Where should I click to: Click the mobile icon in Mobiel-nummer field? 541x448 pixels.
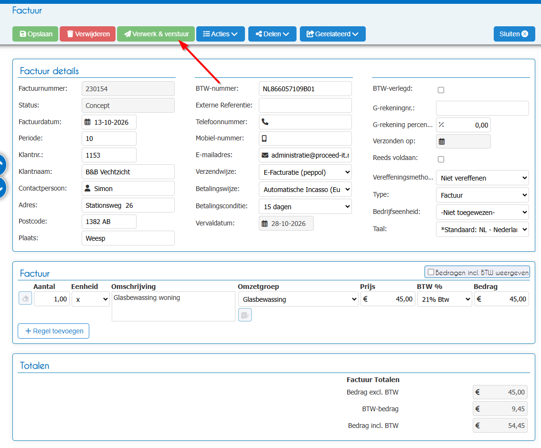[264, 139]
